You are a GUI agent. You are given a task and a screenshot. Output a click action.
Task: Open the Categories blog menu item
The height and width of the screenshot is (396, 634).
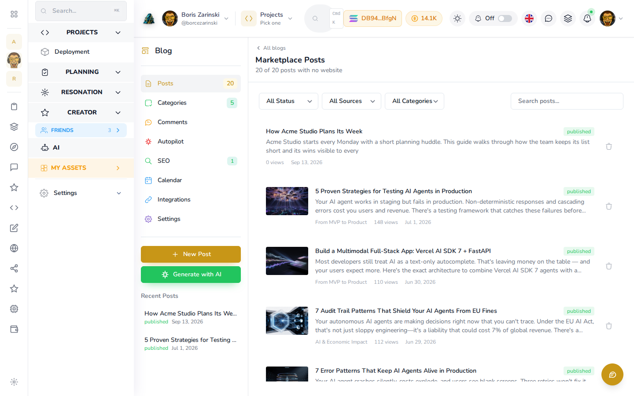coord(191,103)
